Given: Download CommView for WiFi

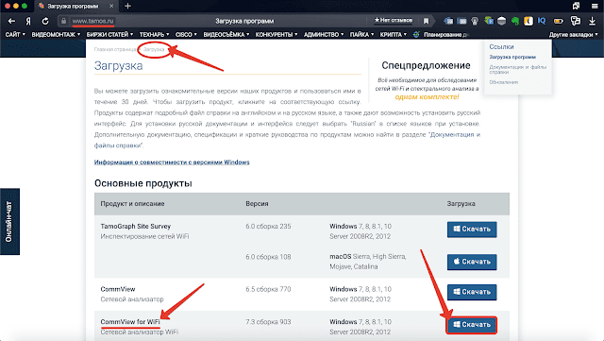Looking at the screenshot, I should tap(472, 325).
